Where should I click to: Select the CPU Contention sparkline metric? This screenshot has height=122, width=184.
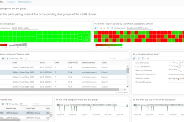point(142,67)
